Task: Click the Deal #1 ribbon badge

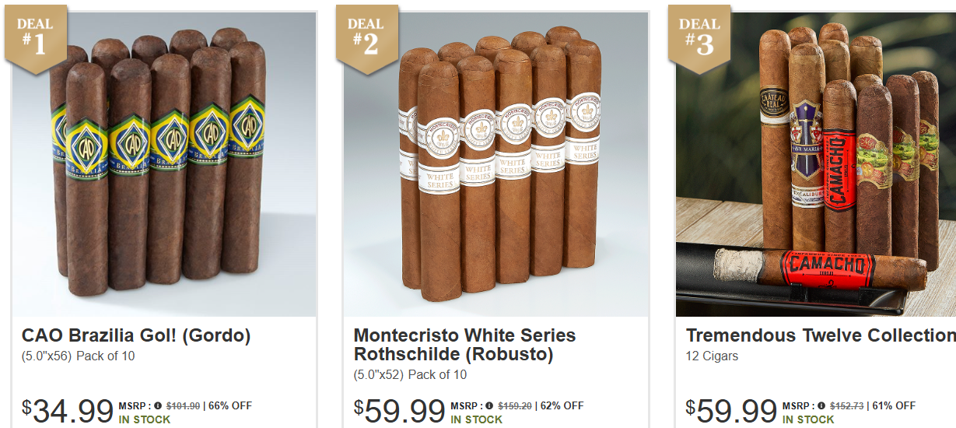Action: coord(35,39)
